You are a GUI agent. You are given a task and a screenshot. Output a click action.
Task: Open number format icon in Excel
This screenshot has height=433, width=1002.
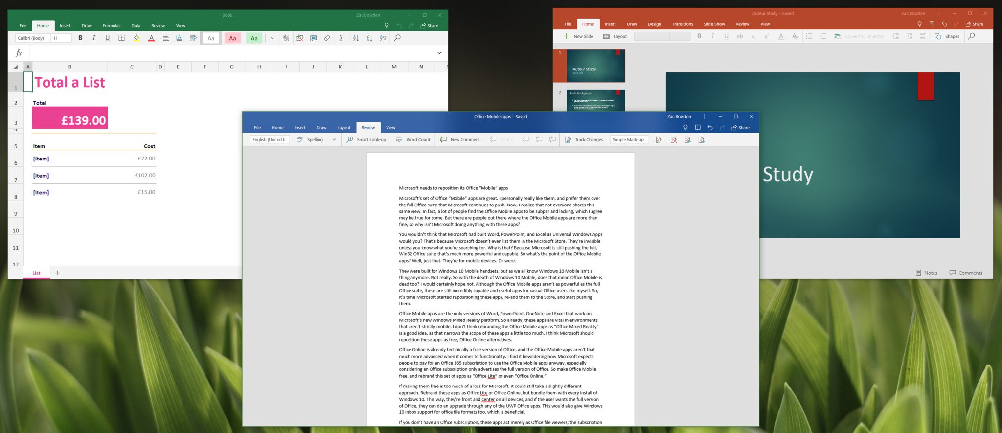pyautogui.click(x=286, y=38)
